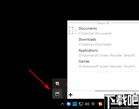Click the C:\Users\pc\Documents\ path text
Image resolution: width=139 pixels, height=109 pixels.
(x=95, y=33)
